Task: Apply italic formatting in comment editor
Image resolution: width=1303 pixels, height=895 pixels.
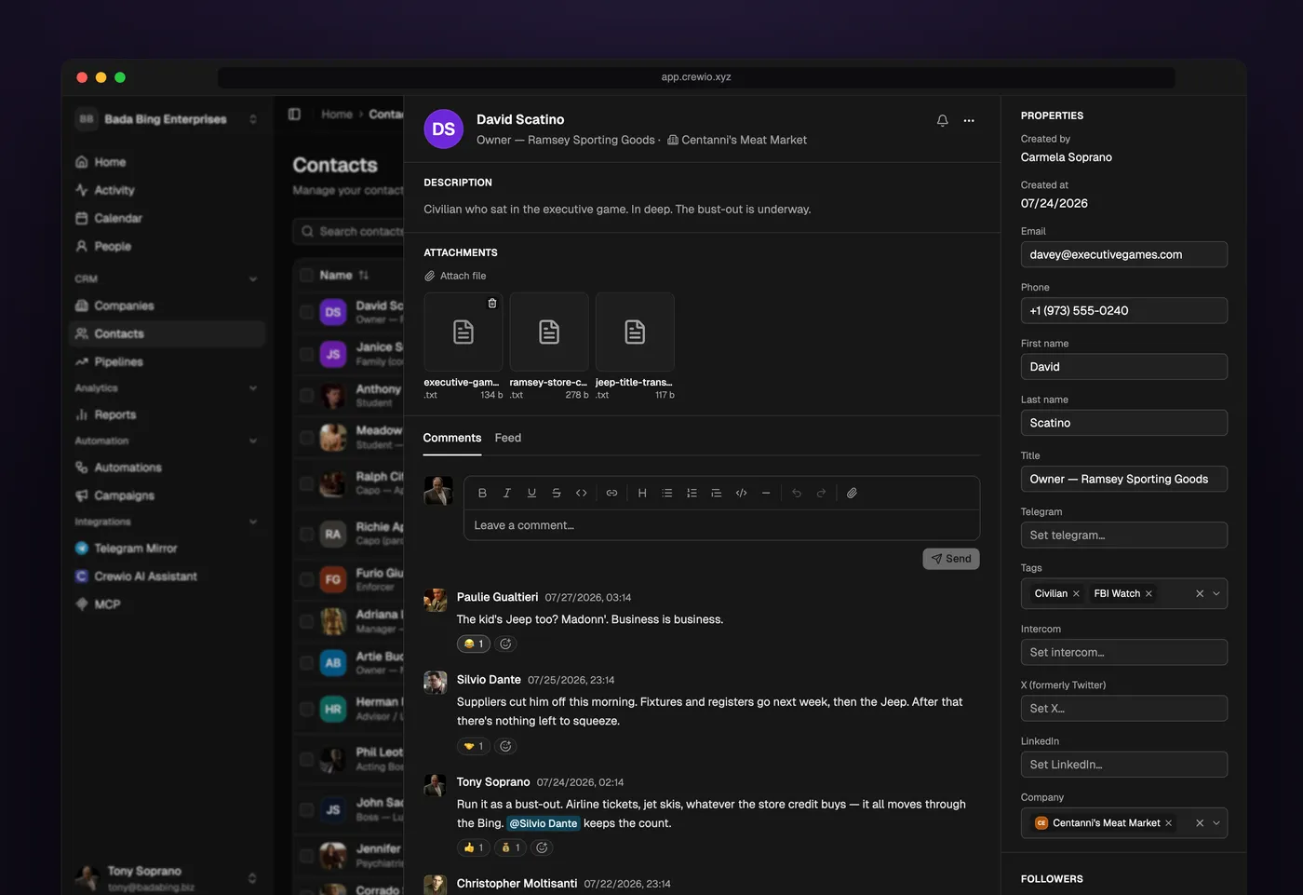Action: (x=507, y=494)
